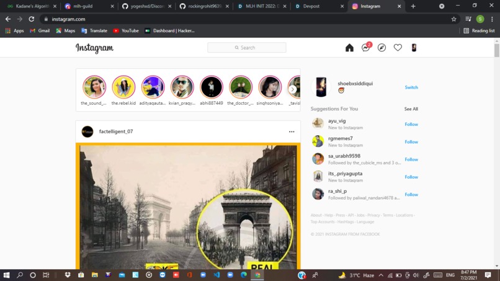This screenshot has width=500, height=281.
Task: Open Microsoft Office from taskbar
Action: pos(189,275)
